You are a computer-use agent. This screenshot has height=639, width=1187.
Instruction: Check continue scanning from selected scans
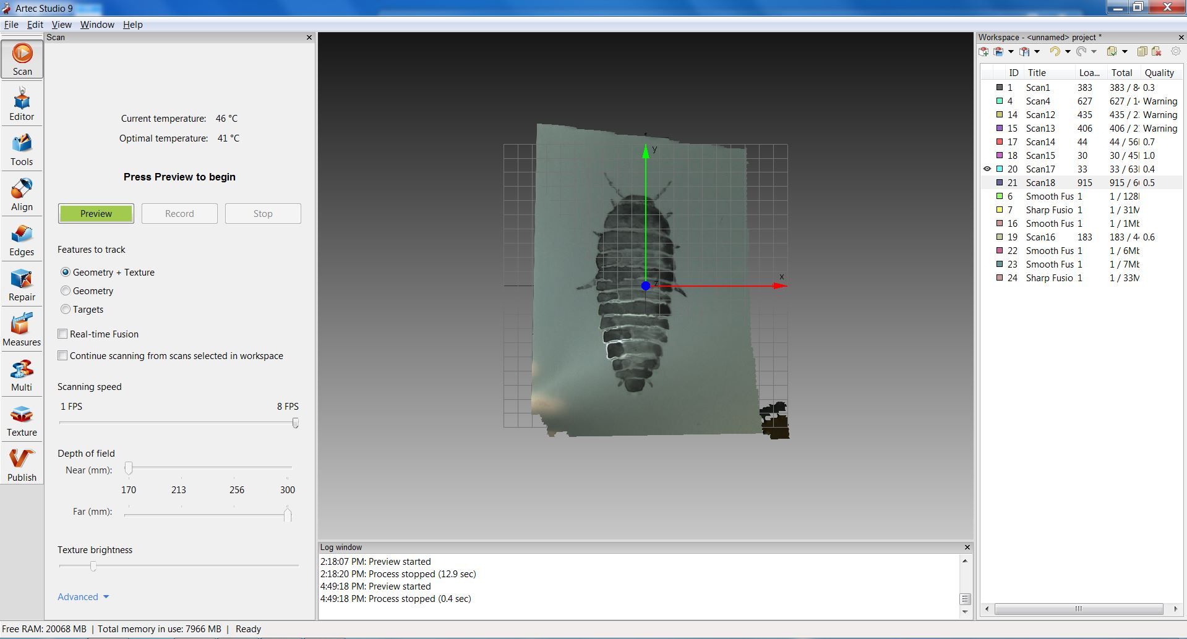click(62, 355)
